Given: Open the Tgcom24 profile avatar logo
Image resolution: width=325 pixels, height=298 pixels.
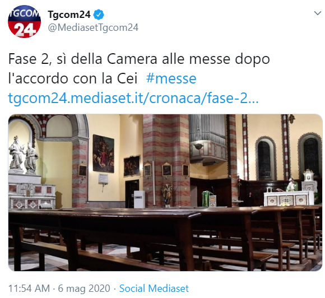Looking at the screenshot, I should click(x=24, y=21).
